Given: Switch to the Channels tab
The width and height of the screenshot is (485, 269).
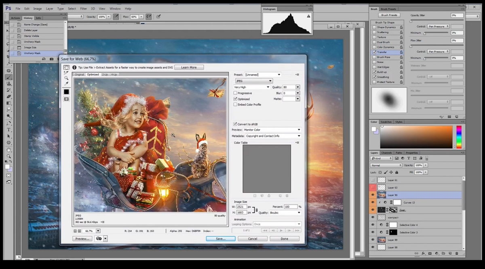Looking at the screenshot, I should tap(387, 153).
